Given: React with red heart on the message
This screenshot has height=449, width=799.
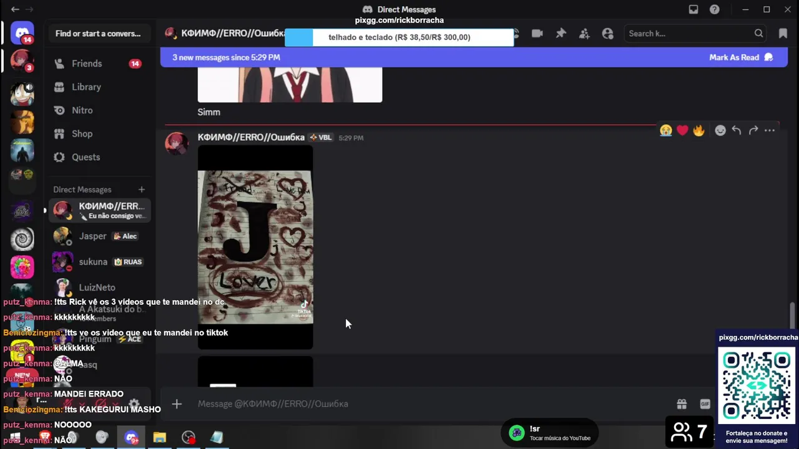Looking at the screenshot, I should [x=682, y=130].
